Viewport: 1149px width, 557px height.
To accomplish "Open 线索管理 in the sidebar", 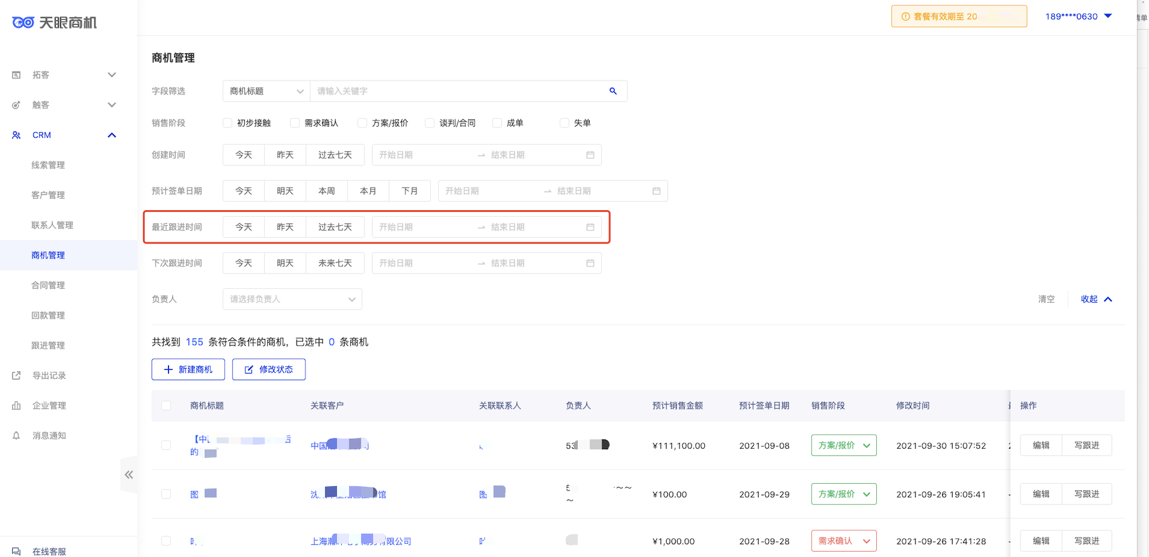I will tap(48, 165).
